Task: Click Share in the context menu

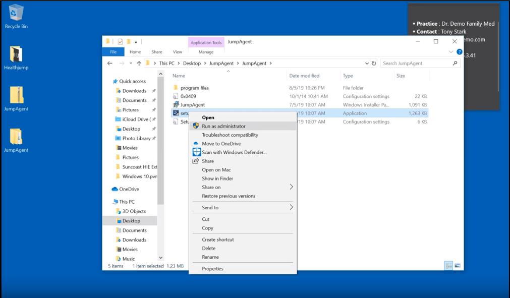Action: pyautogui.click(x=207, y=161)
